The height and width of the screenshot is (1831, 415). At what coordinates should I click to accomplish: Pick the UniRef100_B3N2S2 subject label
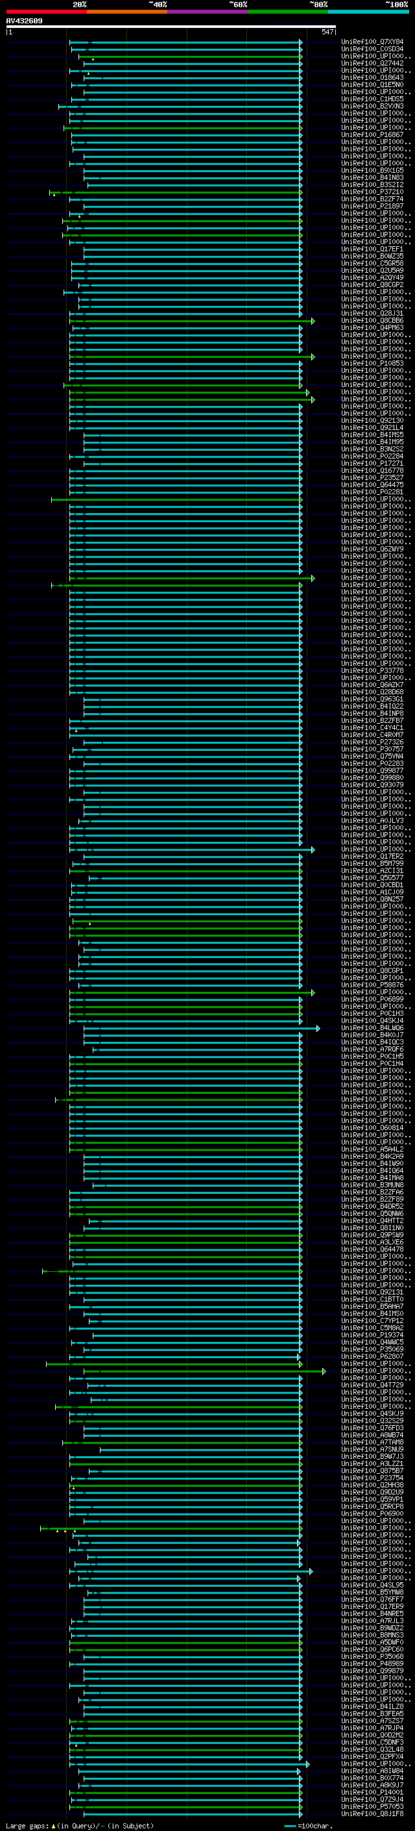pos(372,449)
